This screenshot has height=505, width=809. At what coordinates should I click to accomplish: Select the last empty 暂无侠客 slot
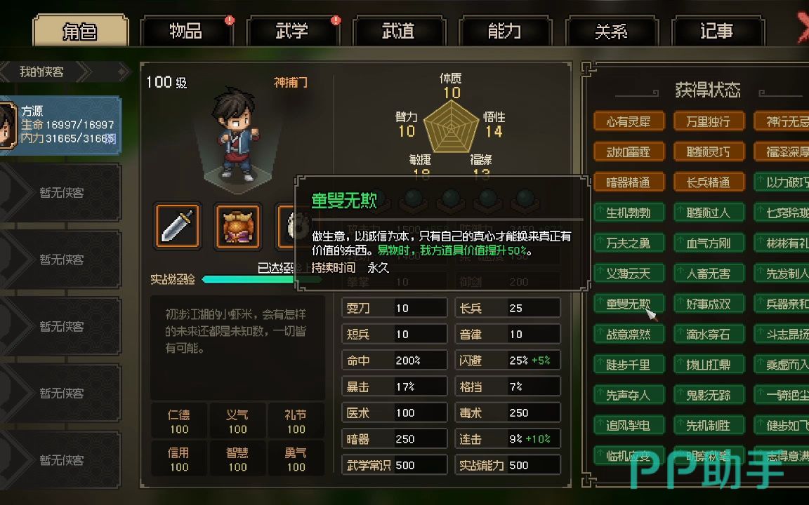pos(60,460)
